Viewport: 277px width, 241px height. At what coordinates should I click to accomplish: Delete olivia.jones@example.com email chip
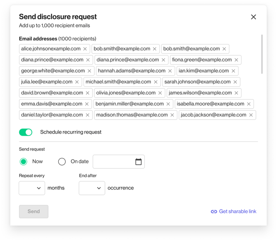160,93
